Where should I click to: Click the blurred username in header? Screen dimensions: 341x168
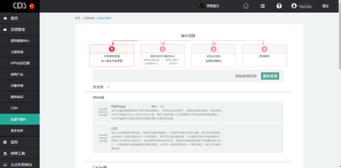pos(306,6)
